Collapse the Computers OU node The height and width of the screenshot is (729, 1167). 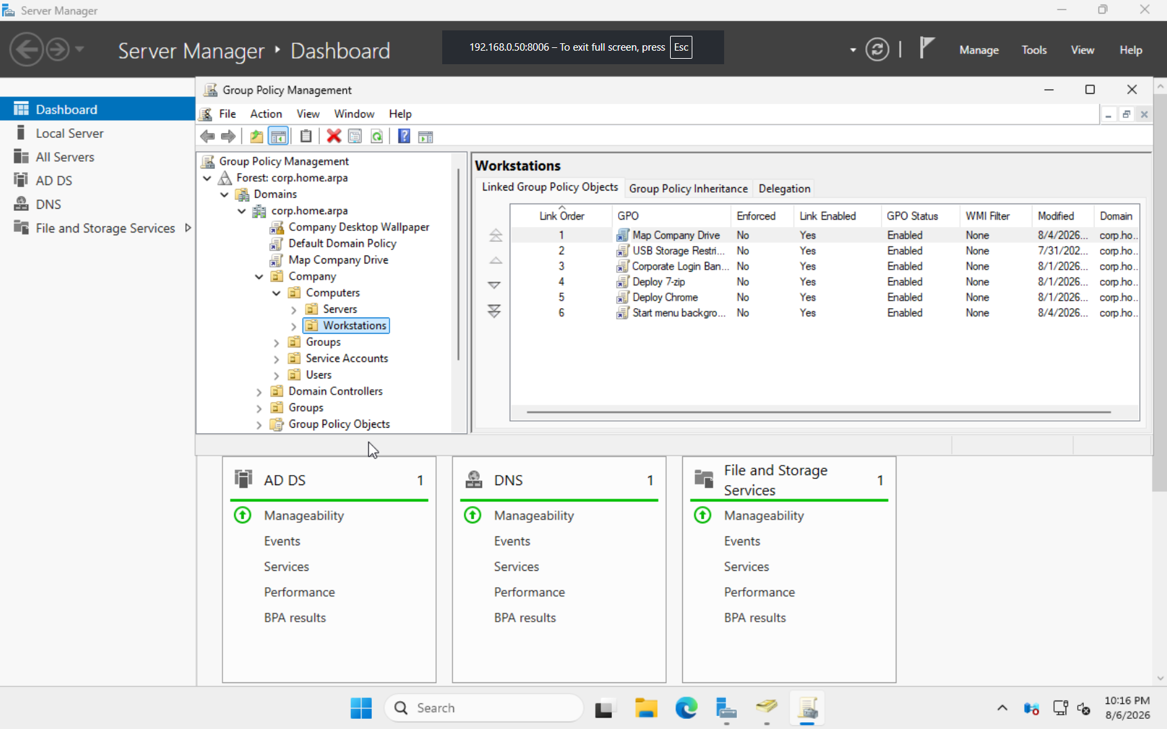point(277,293)
